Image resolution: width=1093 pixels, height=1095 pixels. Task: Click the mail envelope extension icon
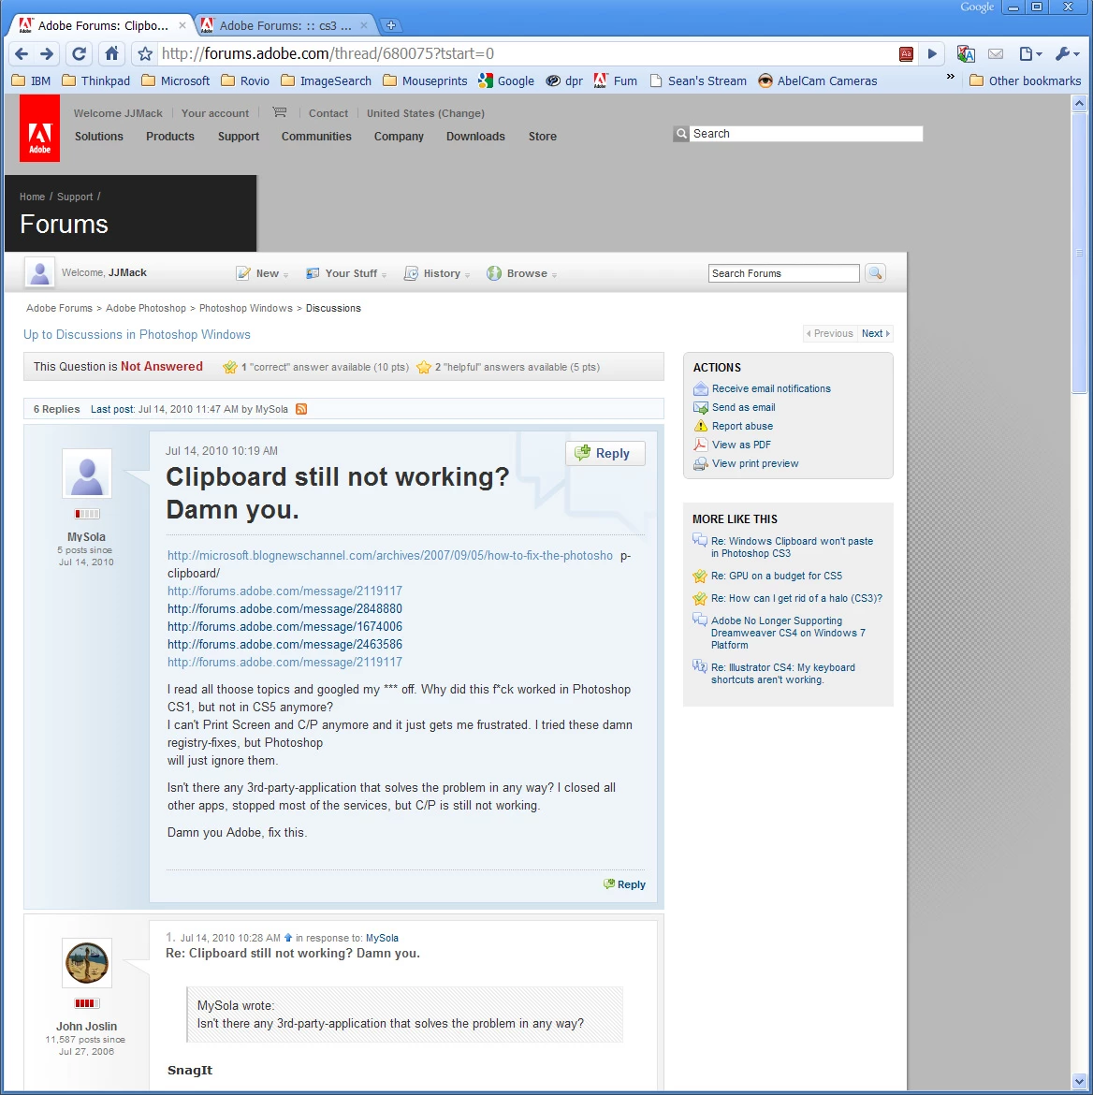(x=996, y=53)
